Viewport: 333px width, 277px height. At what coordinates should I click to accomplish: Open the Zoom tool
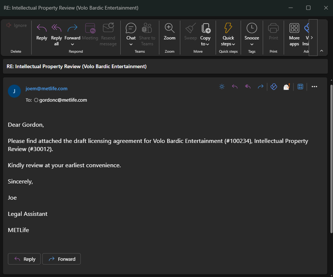coord(169,32)
